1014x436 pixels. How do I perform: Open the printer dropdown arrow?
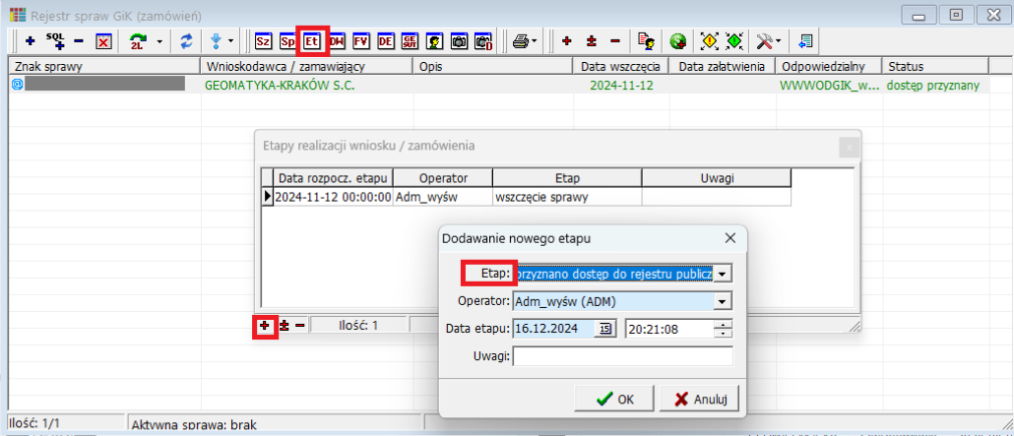pos(535,41)
